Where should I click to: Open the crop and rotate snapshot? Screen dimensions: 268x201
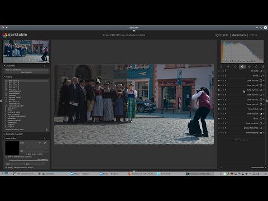(x=27, y=70)
